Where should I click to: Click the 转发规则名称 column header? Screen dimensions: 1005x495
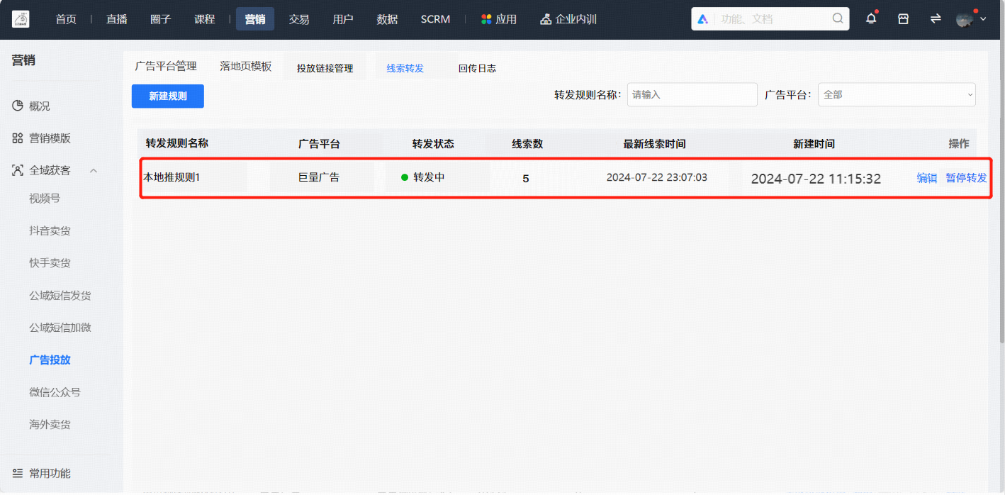point(177,143)
